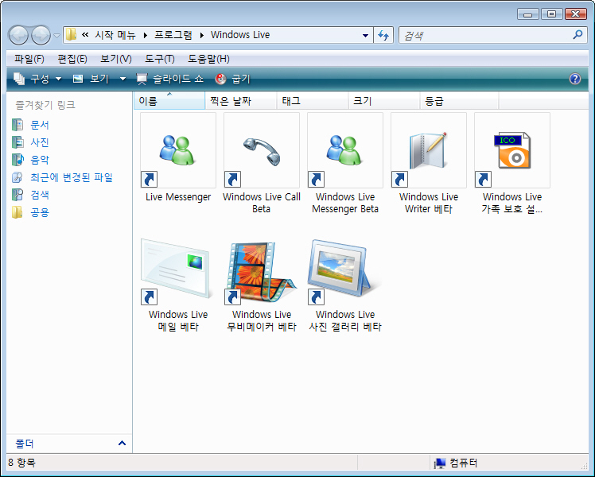595x477 pixels.
Task: Sort by the 찍은 날짜 column header
Action: (241, 101)
